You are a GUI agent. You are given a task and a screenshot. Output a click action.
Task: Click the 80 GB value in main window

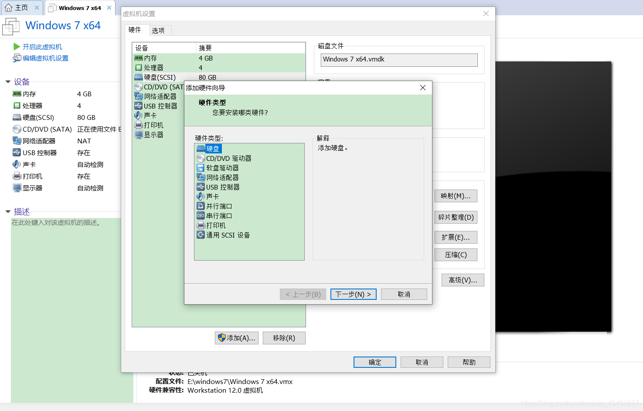[x=86, y=117]
